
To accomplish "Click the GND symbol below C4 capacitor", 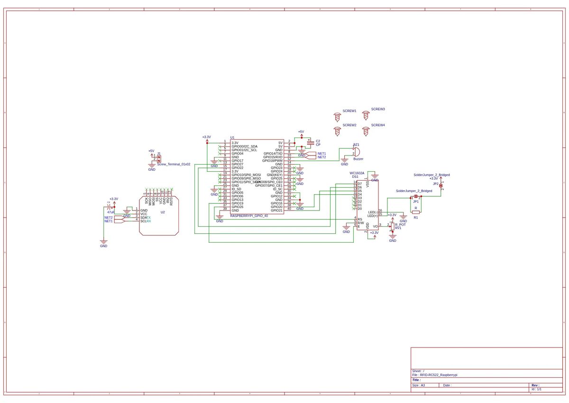I will (x=103, y=244).
